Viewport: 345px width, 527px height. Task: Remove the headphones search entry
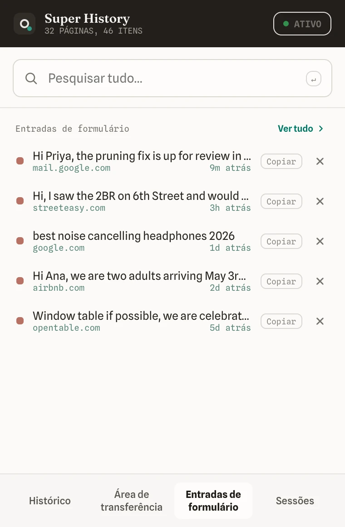coord(320,241)
